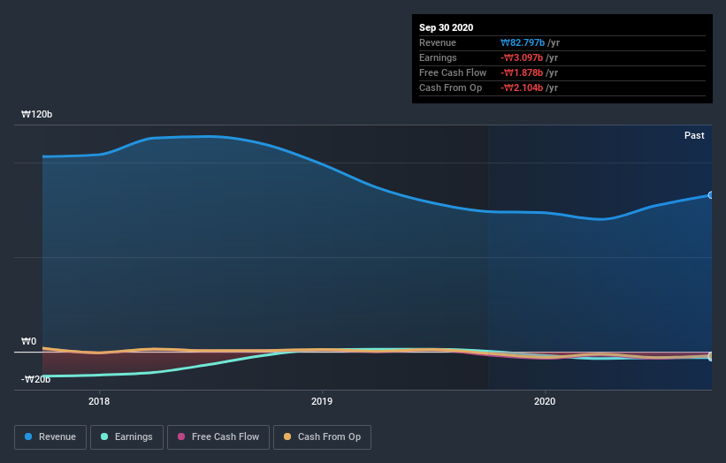
Task: Select the 2020 axis label
Action: coord(545,401)
